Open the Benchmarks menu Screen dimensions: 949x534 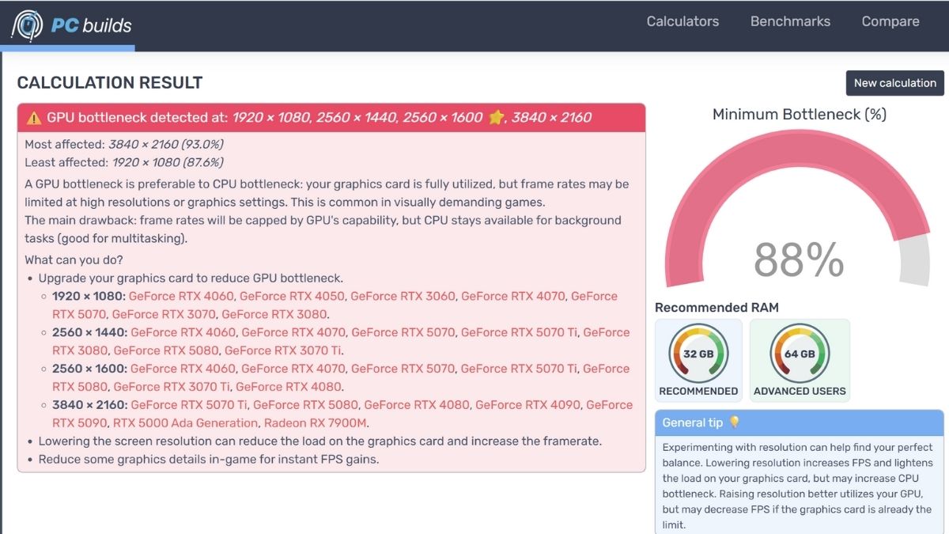[x=790, y=21]
